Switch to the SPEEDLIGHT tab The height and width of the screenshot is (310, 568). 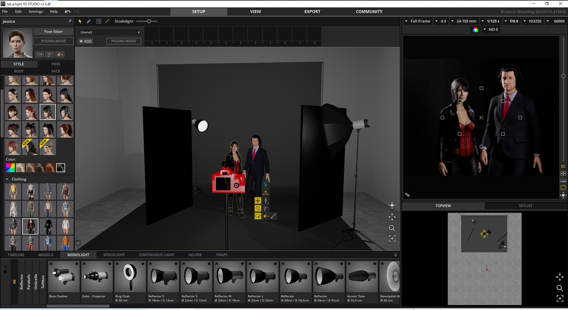(114, 255)
